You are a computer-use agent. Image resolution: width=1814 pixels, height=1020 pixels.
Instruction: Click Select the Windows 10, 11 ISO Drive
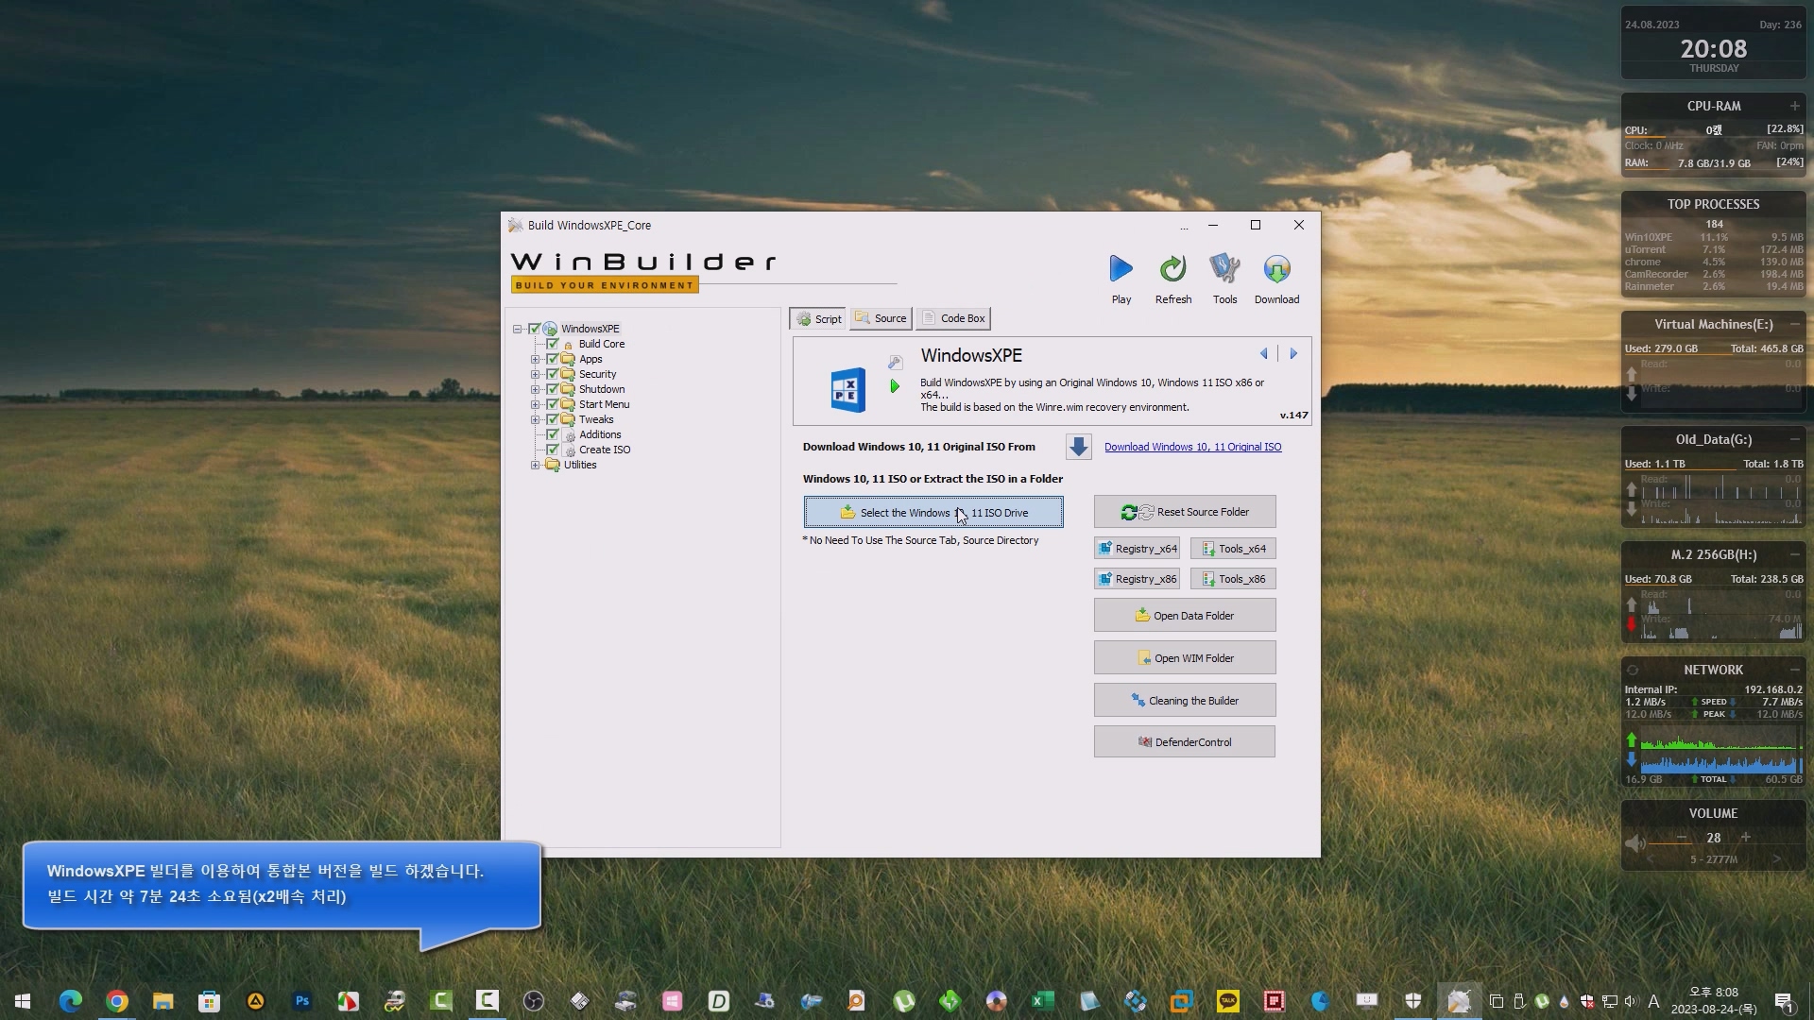pos(933,512)
